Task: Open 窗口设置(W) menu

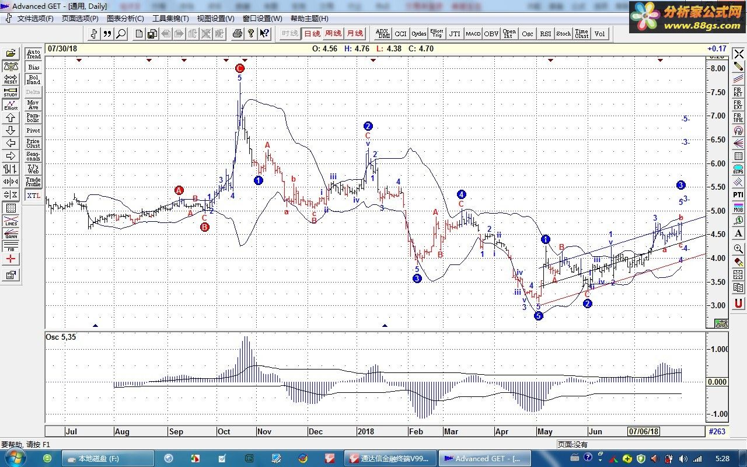Action: [x=262, y=19]
